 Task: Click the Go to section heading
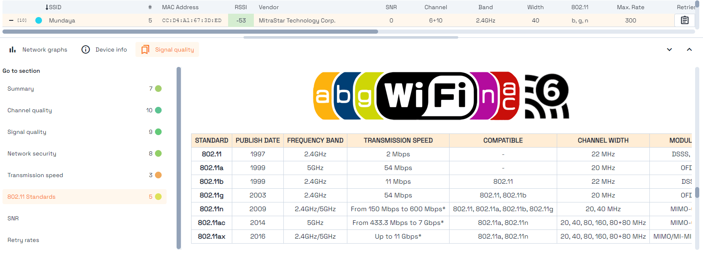click(21, 71)
